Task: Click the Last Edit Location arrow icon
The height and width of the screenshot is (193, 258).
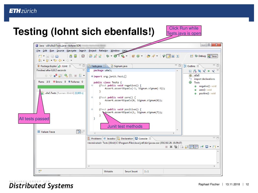Action: pyautogui.click(x=55, y=60)
